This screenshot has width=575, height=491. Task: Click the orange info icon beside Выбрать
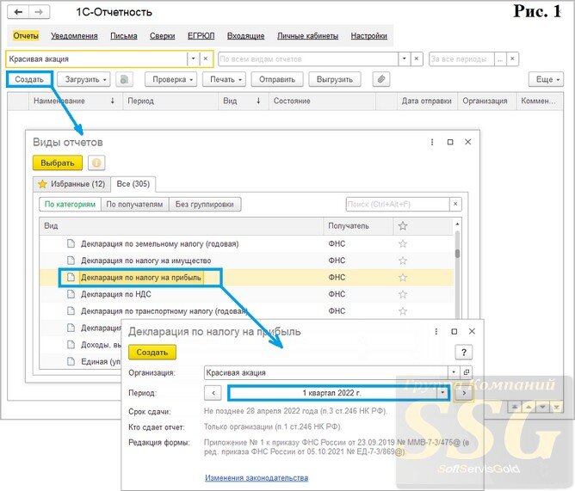(x=96, y=163)
